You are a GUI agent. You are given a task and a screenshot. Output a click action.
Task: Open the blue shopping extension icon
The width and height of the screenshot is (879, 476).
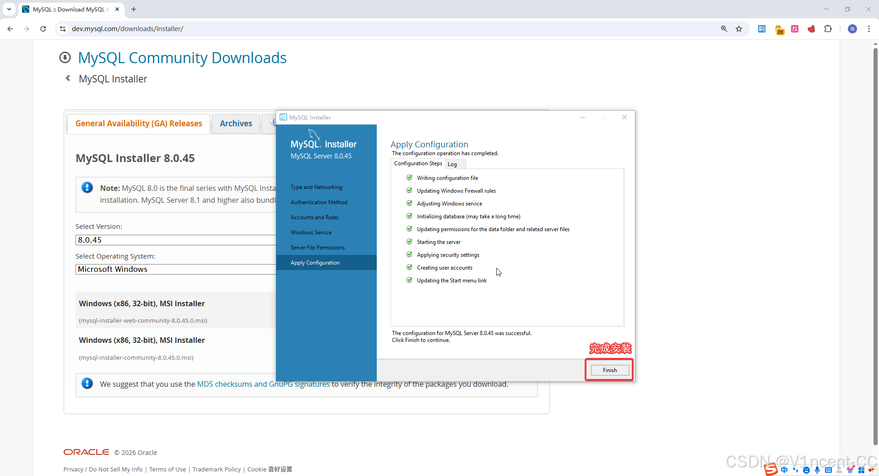[762, 29]
